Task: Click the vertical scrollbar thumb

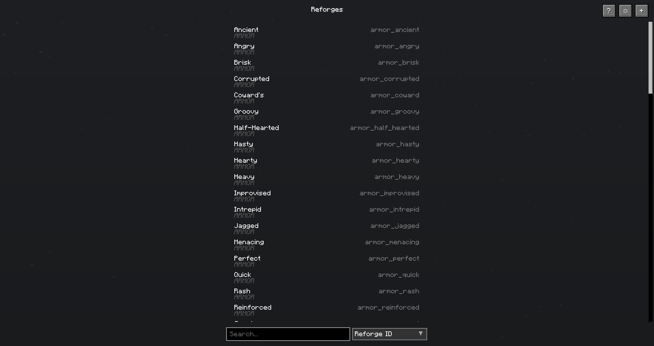Action: pyautogui.click(x=650, y=58)
